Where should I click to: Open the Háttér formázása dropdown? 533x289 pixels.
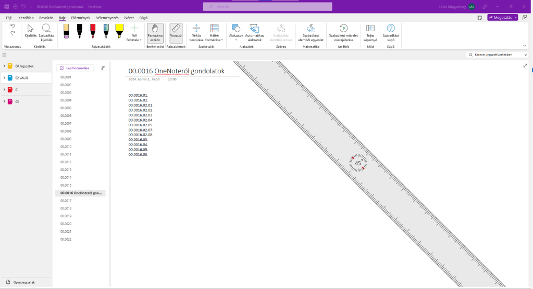(x=214, y=33)
